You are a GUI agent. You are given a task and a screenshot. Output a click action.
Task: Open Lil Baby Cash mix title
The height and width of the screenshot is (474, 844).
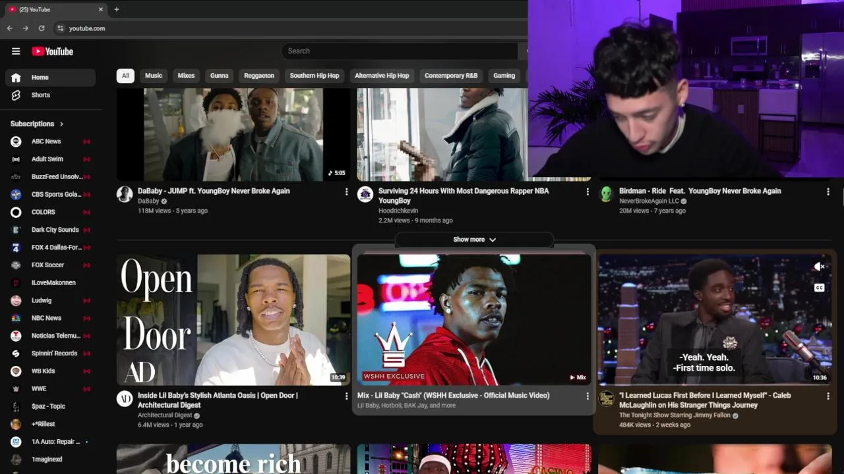coord(453,396)
